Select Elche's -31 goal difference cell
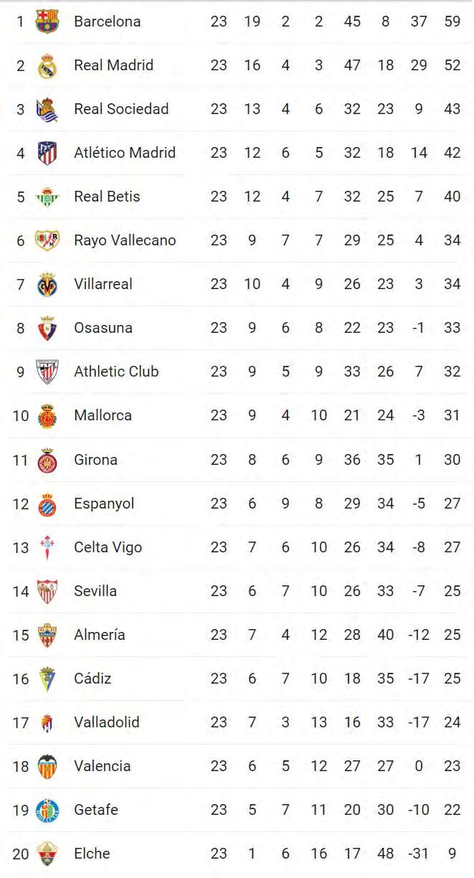Screen dimensions: 474x878 (x=419, y=854)
